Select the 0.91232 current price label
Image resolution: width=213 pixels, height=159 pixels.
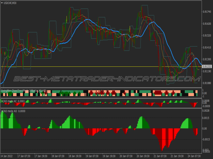pyautogui.click(x=207, y=66)
